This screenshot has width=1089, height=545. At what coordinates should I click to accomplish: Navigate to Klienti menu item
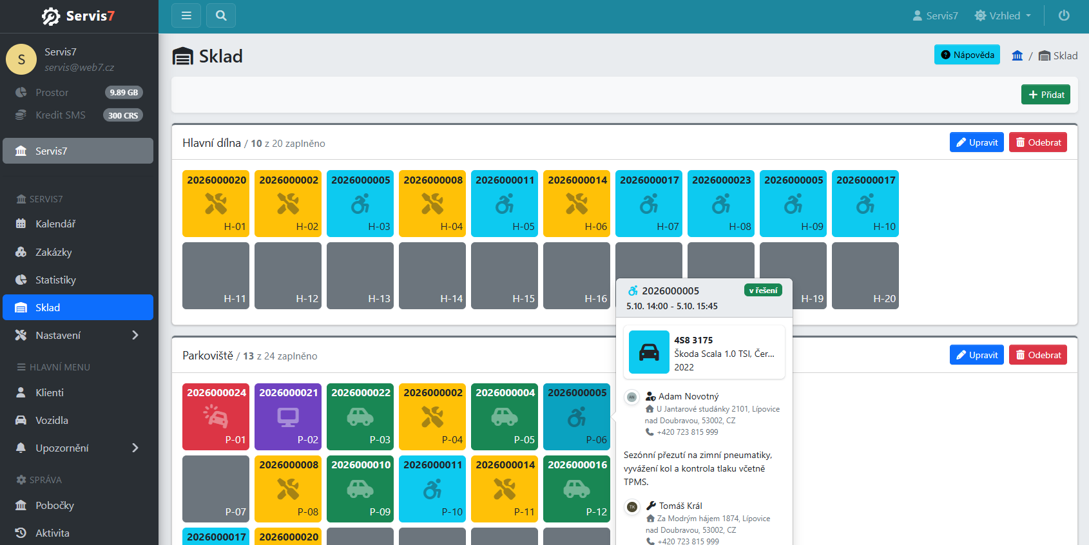pyautogui.click(x=78, y=392)
